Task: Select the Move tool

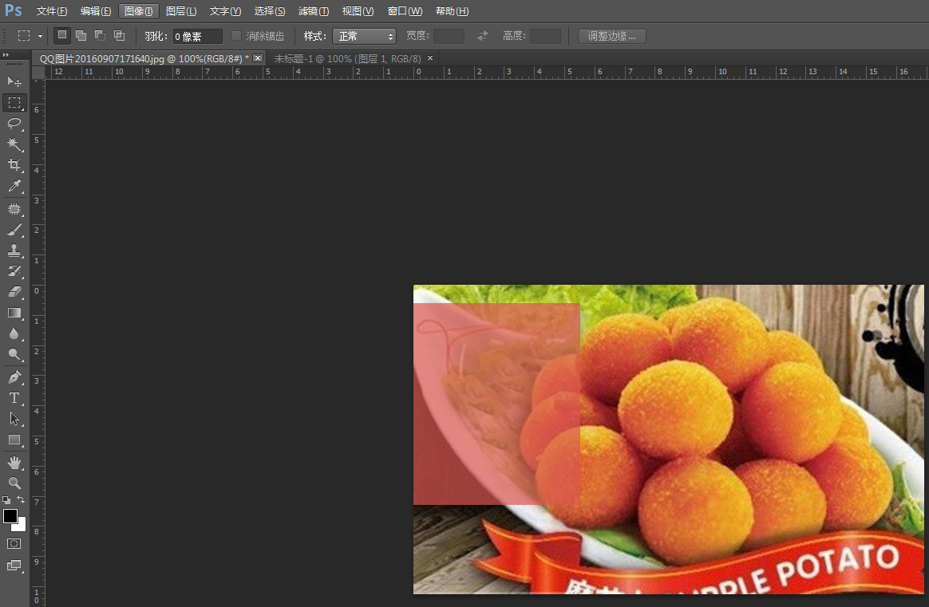Action: [x=14, y=81]
